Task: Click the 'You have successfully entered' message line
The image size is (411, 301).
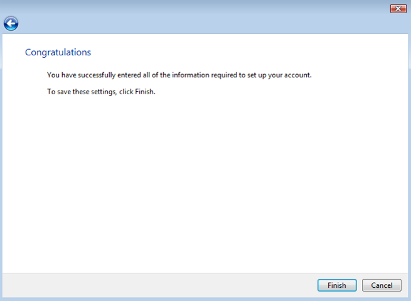Action: (x=179, y=75)
